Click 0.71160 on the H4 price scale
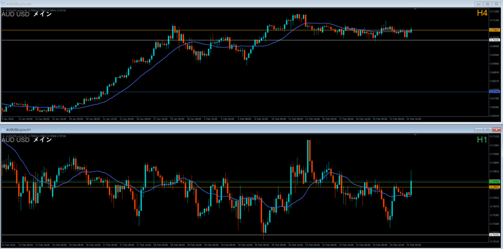 point(494,20)
